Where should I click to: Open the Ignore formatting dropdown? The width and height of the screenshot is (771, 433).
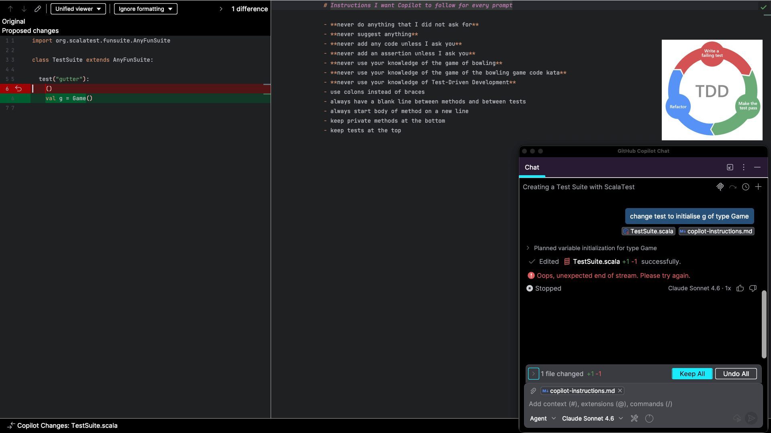click(145, 9)
